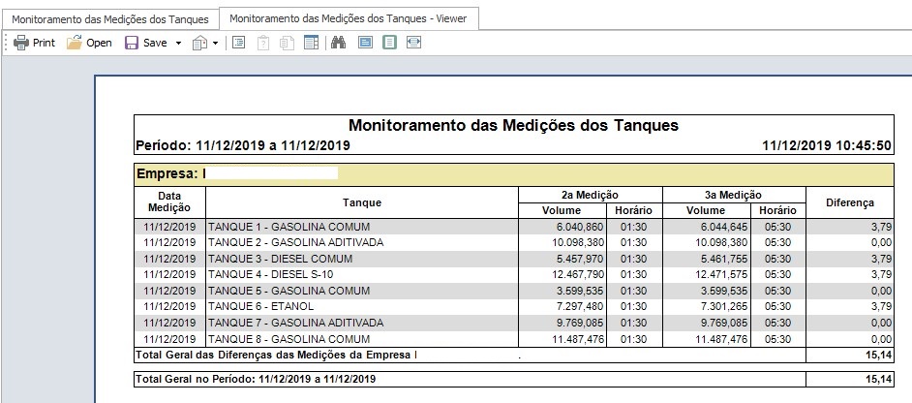Click TANQUE 7 - GASOLINA ADITIVADA row
The width and height of the screenshot is (912, 403).
514,323
